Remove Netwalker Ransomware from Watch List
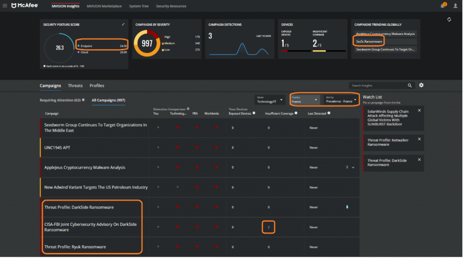 (419, 139)
